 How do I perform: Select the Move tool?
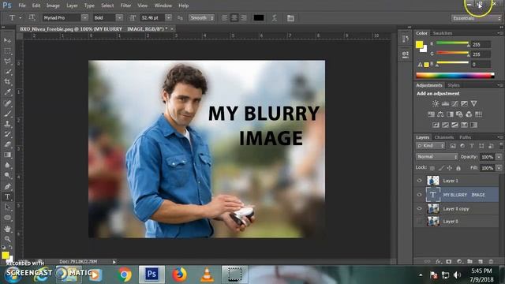(x=7, y=40)
